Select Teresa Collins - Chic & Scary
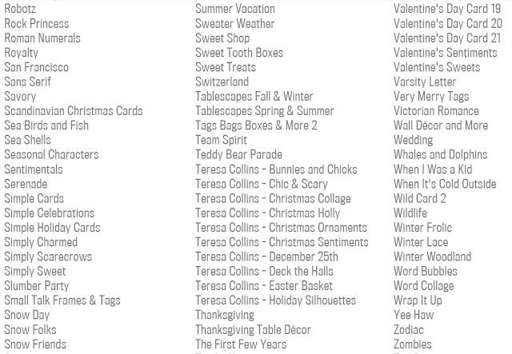512x354 pixels. [262, 184]
